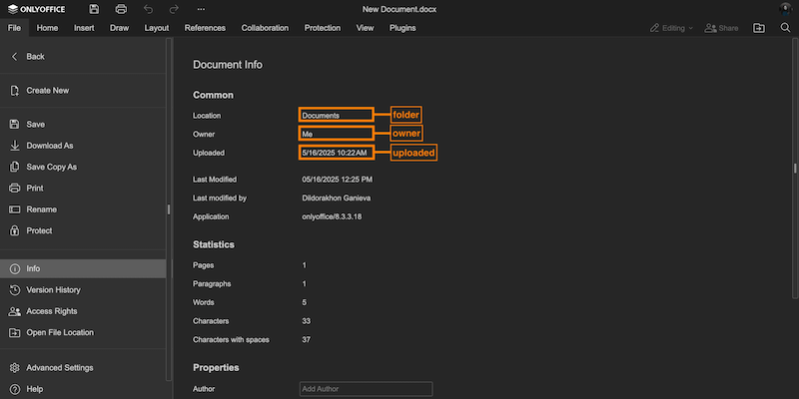Click the quick print icon in title bar
The image size is (799, 399).
(x=121, y=9)
